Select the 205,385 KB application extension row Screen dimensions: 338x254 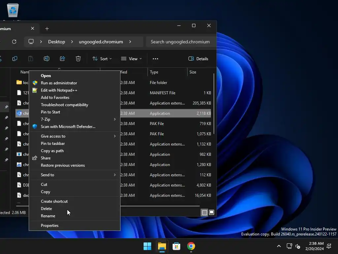[113, 103]
